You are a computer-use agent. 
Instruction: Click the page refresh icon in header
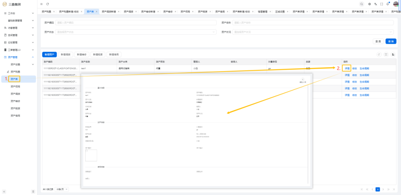[x=48, y=4]
